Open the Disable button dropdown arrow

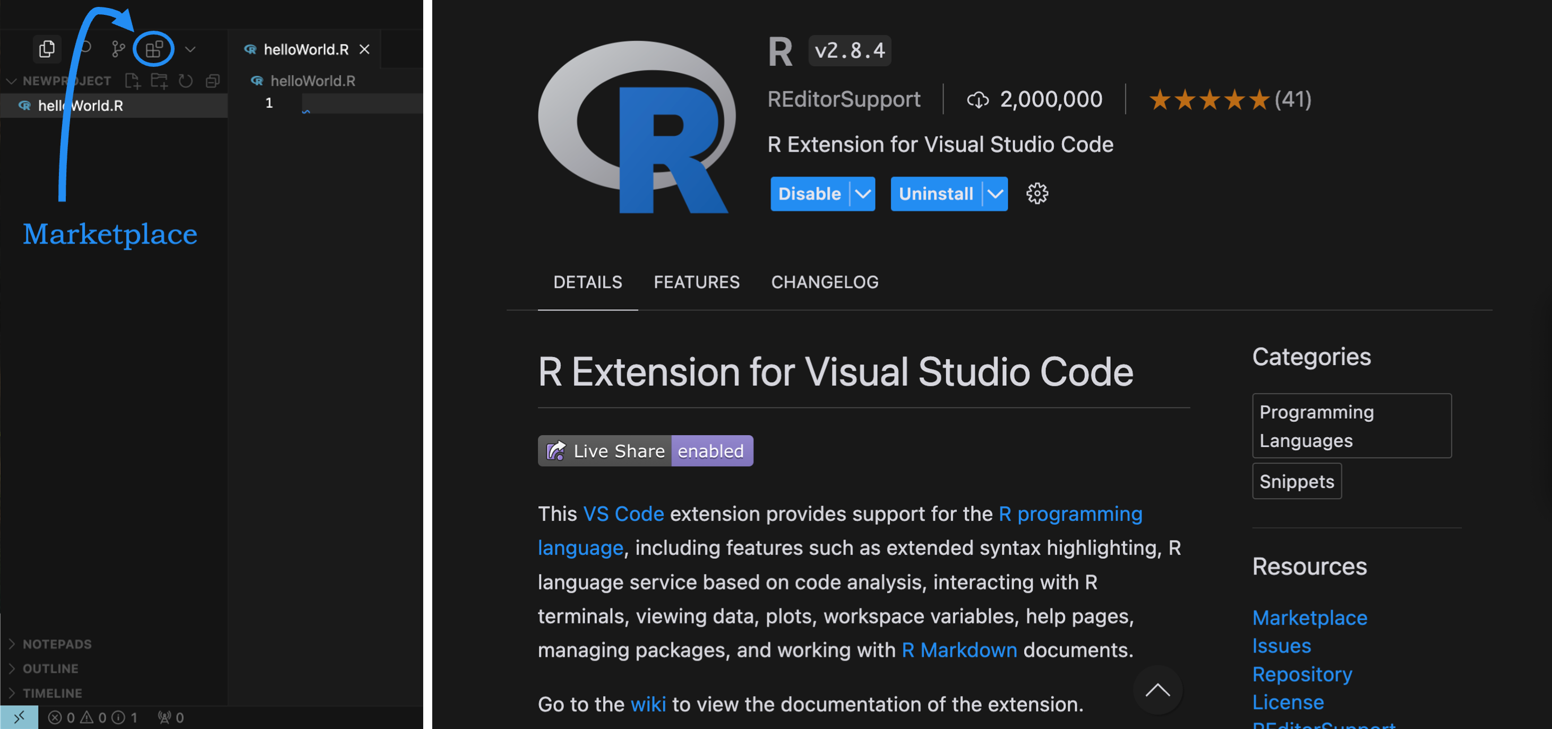[863, 193]
